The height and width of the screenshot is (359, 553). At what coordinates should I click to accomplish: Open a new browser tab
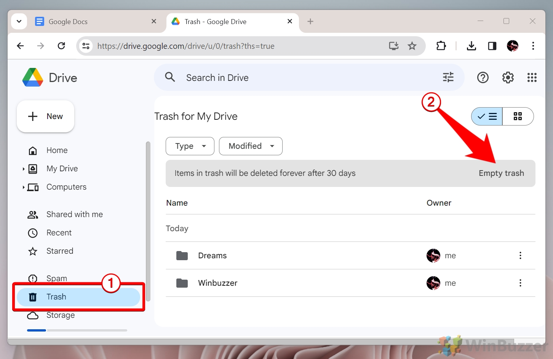[x=310, y=21]
